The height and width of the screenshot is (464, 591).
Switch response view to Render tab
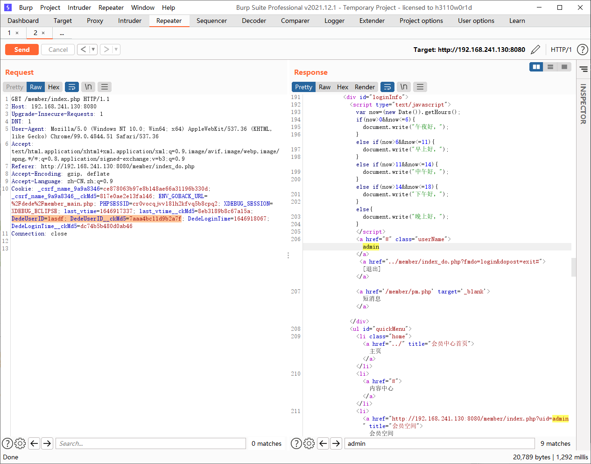coord(365,87)
